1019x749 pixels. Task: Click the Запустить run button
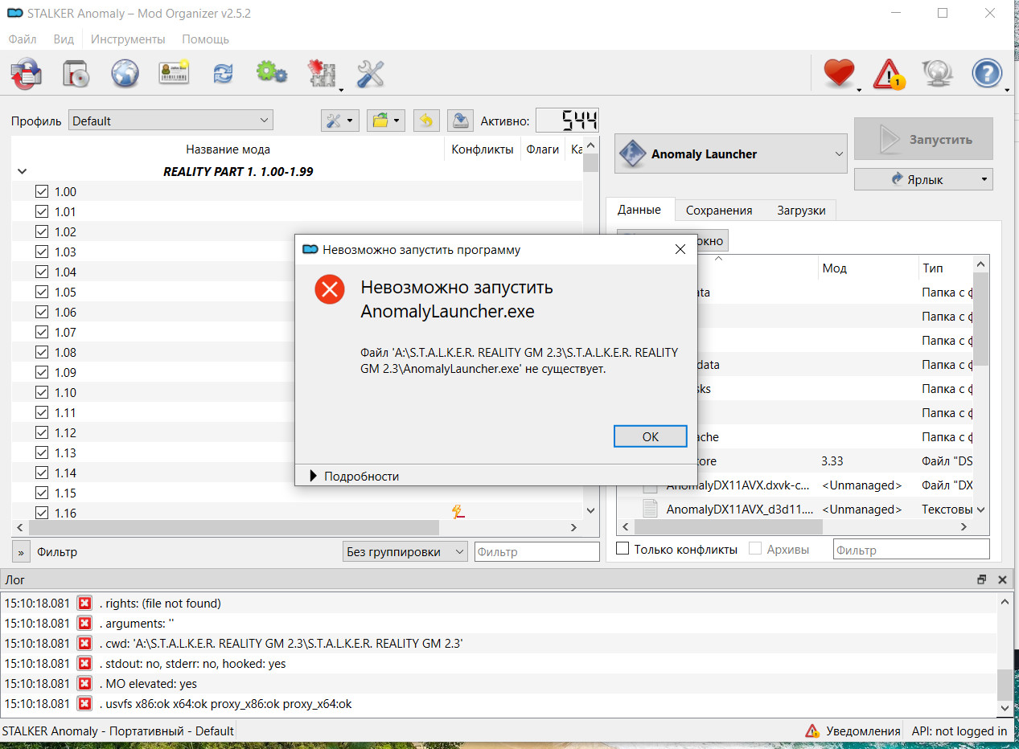point(923,139)
